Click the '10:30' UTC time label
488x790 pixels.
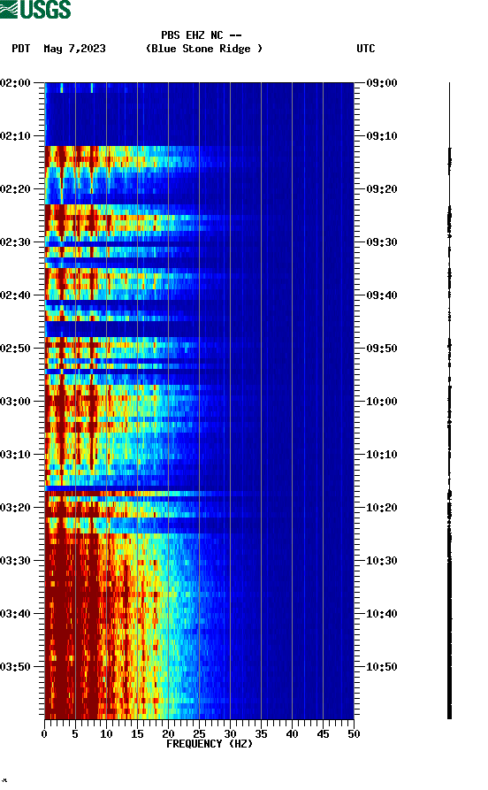coord(382,561)
